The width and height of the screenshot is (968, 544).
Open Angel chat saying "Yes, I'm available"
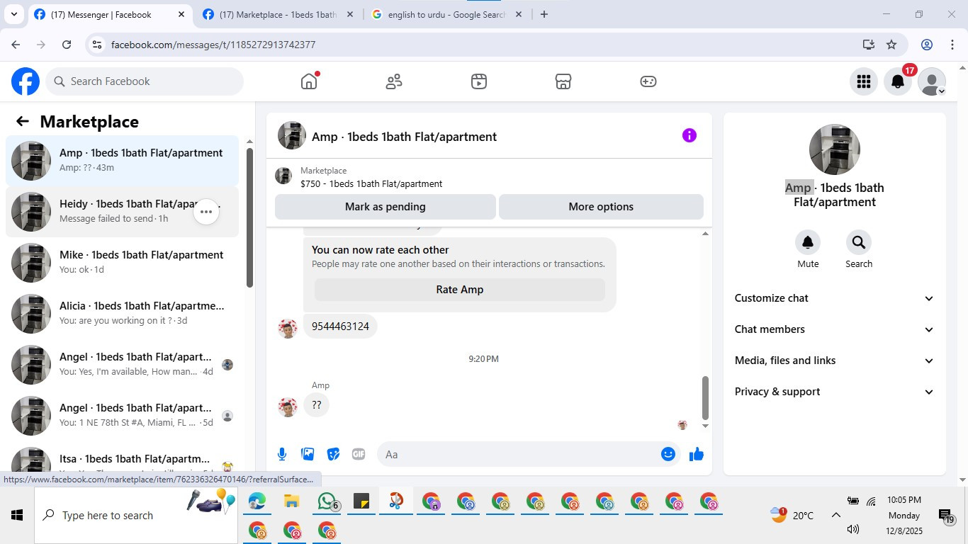click(x=123, y=364)
